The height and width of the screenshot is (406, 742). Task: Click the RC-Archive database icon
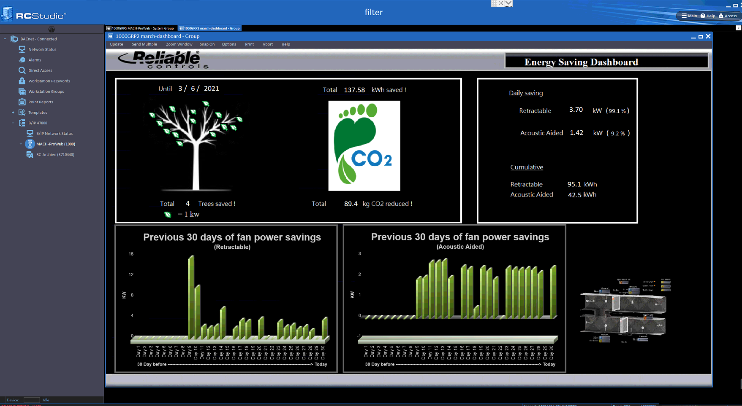pos(30,154)
